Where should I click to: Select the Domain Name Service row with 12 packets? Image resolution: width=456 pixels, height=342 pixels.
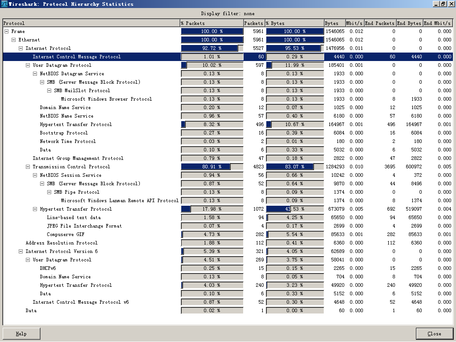pos(228,107)
